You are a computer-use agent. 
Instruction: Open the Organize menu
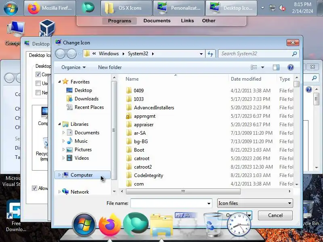(73, 67)
